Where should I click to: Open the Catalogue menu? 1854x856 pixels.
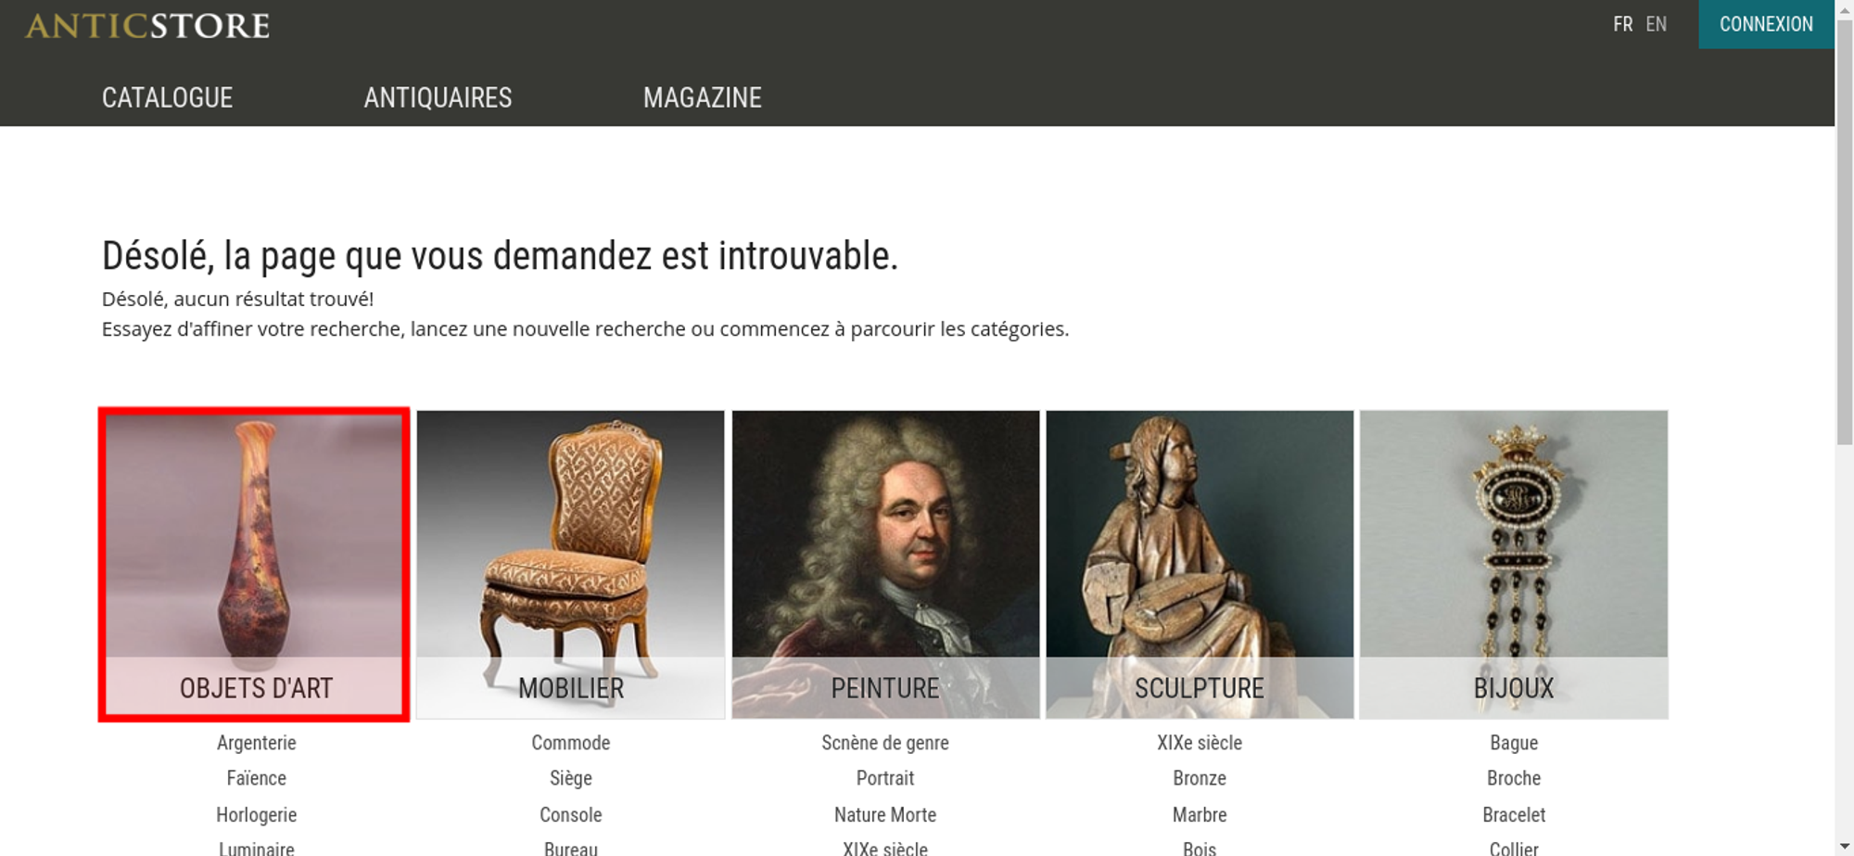167,97
